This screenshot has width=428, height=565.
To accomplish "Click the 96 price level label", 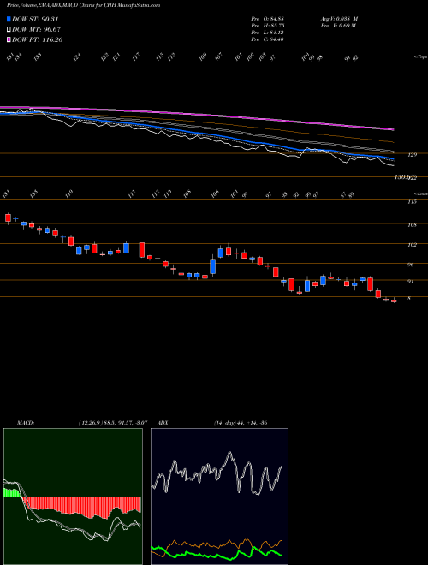I will [411, 265].
